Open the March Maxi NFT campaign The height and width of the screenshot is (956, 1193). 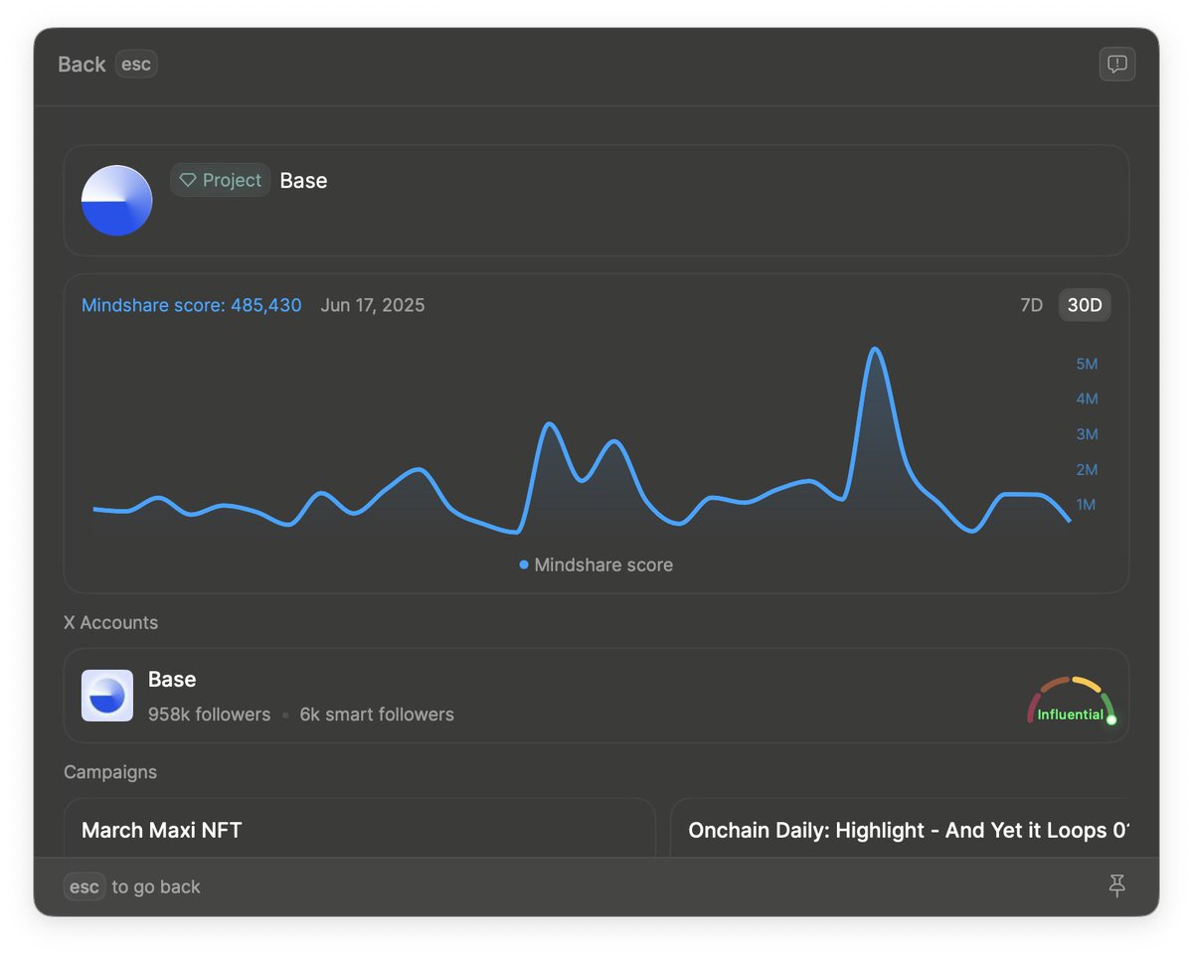360,828
